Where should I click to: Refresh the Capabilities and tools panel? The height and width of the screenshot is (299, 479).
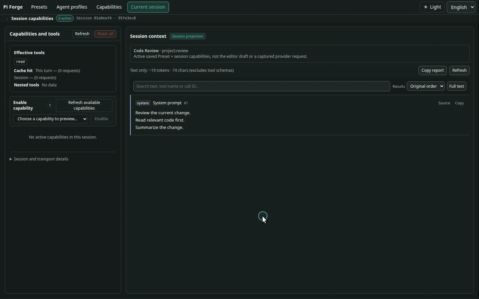(x=82, y=34)
